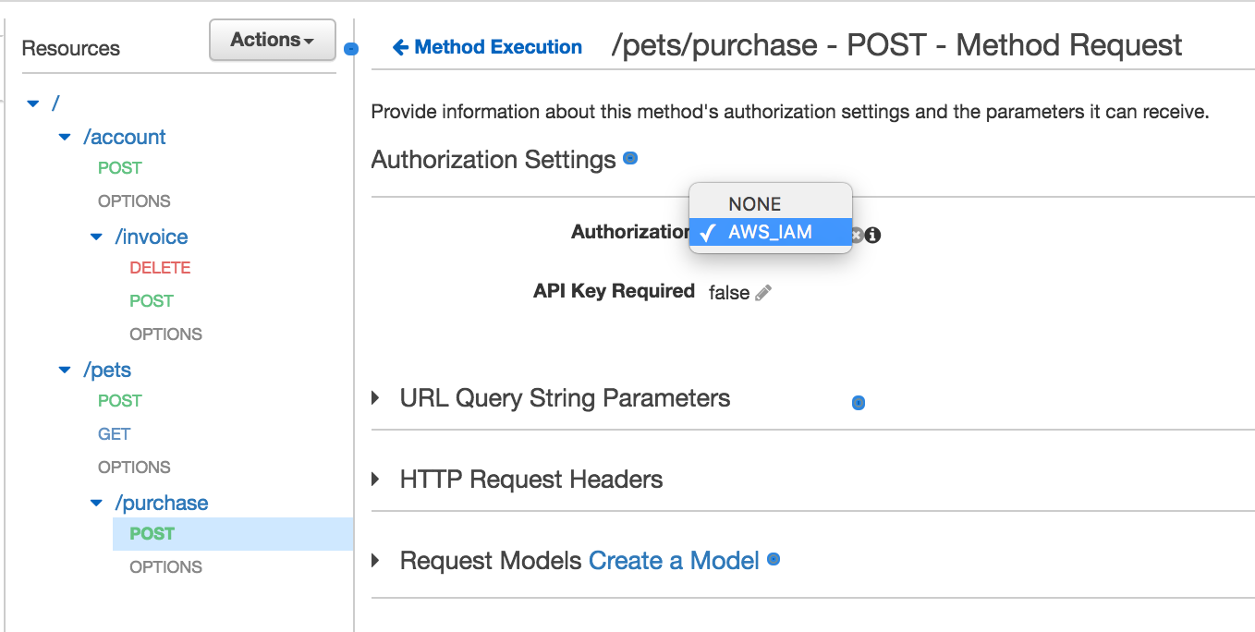Choose AWS_IAM from the Authorization list
The image size is (1255, 632).
770,233
